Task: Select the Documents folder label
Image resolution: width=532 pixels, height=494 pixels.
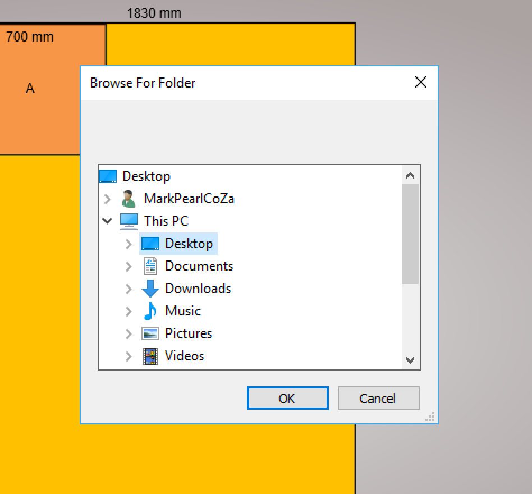Action: [200, 266]
